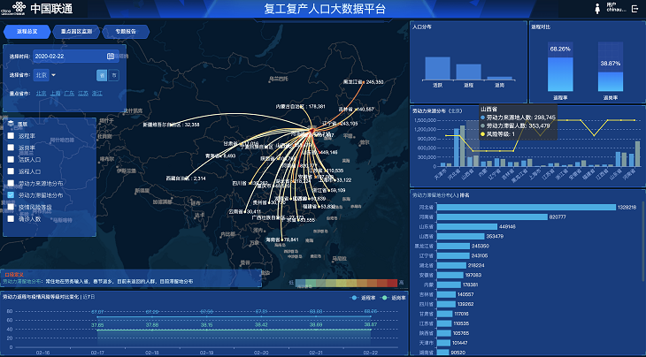
Task: Enable the 活跃人口 layer checkbox
Action: tap(11, 160)
